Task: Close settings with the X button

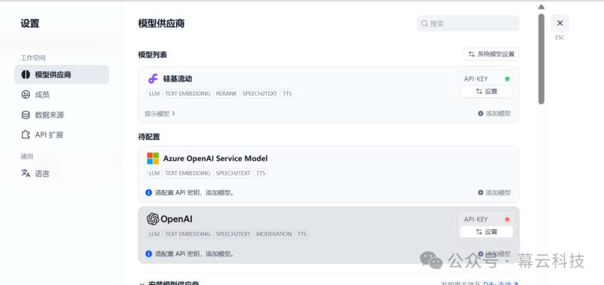Action: click(560, 23)
